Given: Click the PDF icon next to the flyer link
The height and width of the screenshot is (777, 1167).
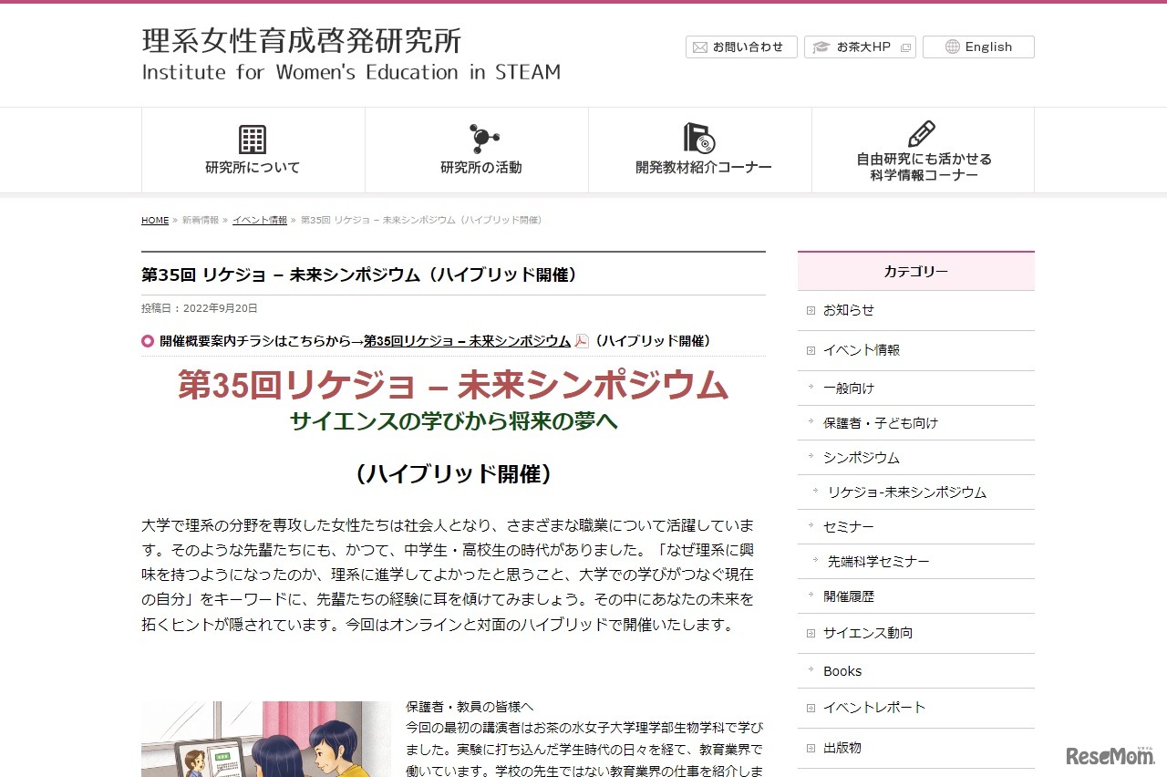Looking at the screenshot, I should point(582,341).
